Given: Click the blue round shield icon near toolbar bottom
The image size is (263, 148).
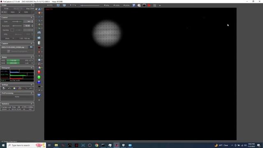Looking at the screenshot, I should click(39, 95).
